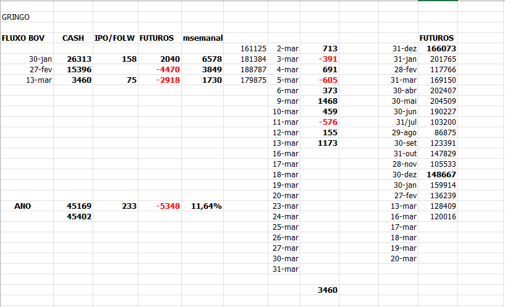This screenshot has height=307, width=505.
Task: Select the bottom total cell 3460
Action: [320, 290]
